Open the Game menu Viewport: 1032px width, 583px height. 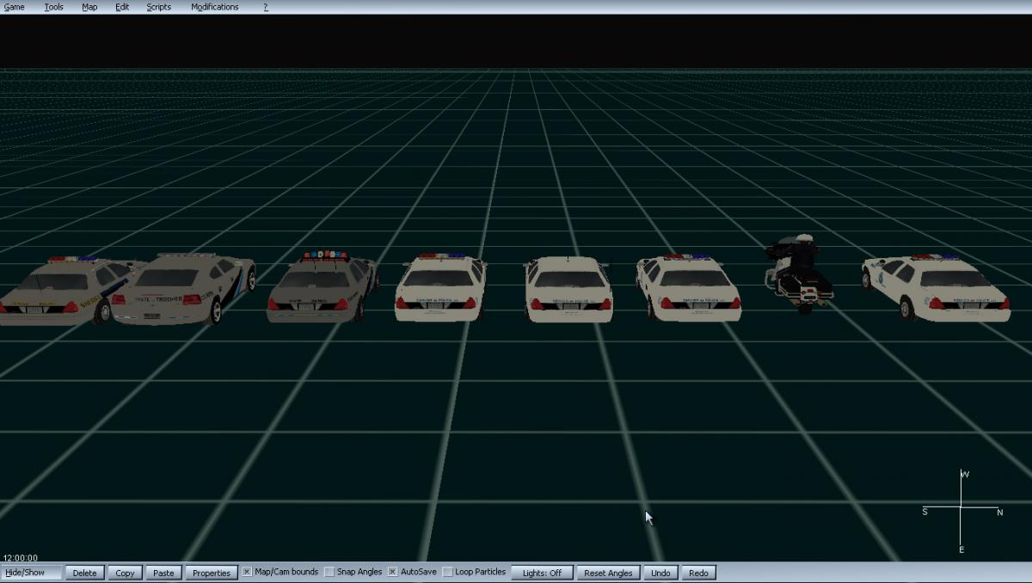14,7
